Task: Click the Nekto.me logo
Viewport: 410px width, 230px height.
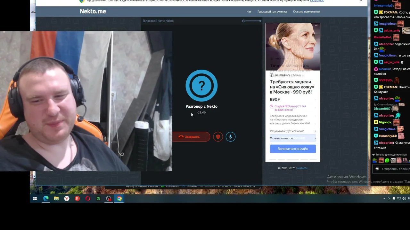Action: point(93,11)
